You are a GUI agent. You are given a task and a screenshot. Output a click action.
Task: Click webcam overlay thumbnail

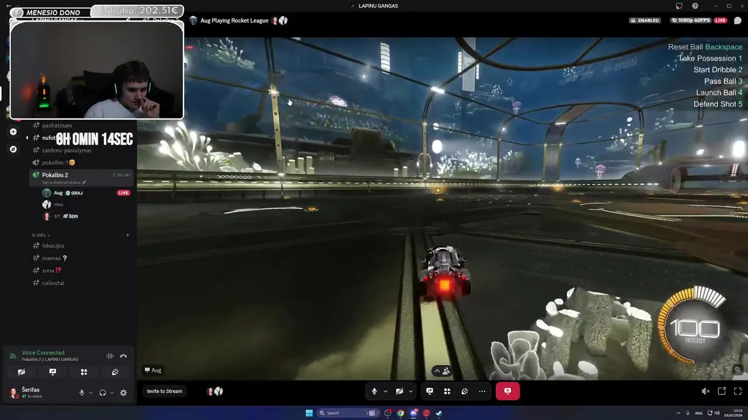97,71
